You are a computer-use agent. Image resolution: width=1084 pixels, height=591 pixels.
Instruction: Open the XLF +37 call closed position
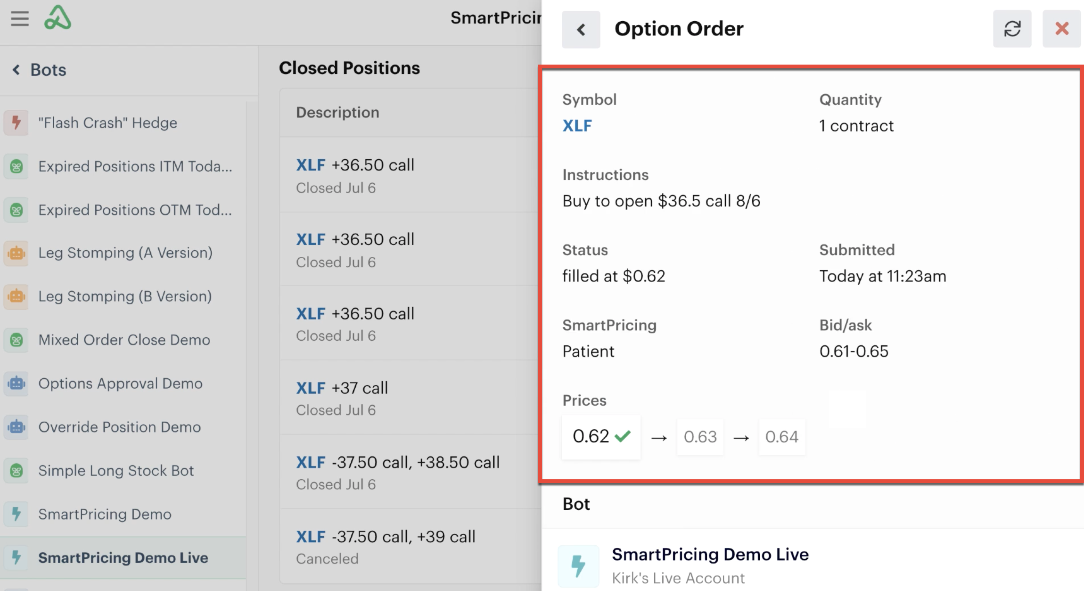[x=410, y=398]
